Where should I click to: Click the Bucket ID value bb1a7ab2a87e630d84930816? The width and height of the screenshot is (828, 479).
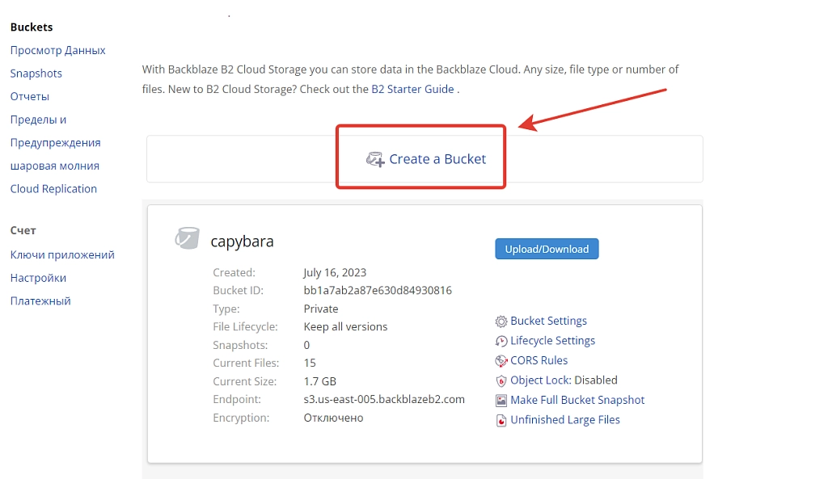coord(378,291)
